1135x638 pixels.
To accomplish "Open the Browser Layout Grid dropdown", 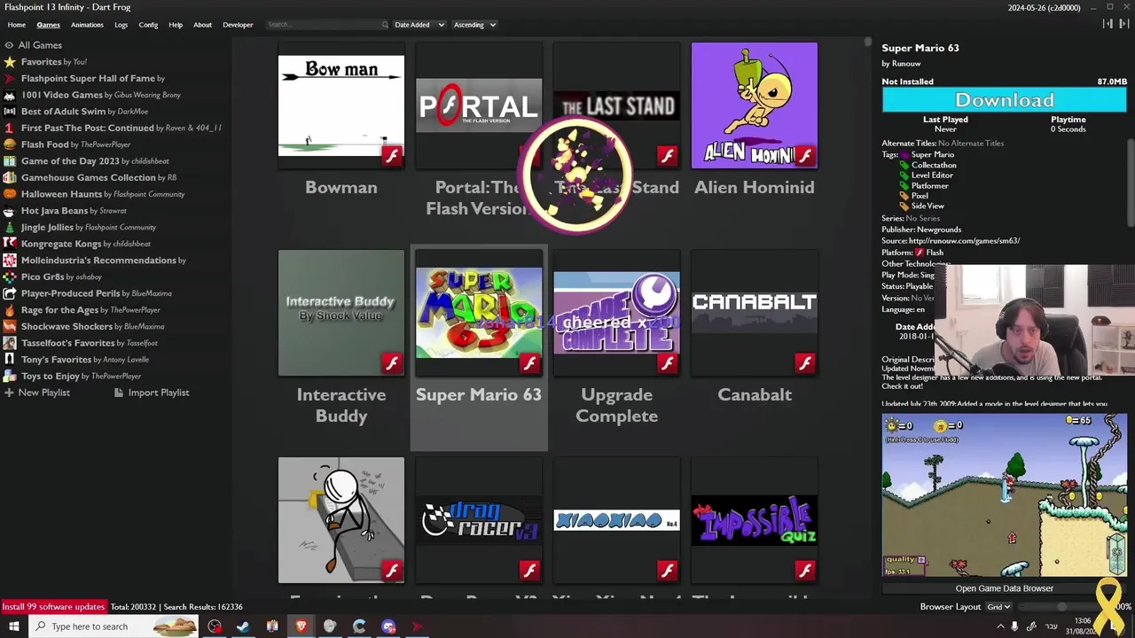I will tap(999, 607).
